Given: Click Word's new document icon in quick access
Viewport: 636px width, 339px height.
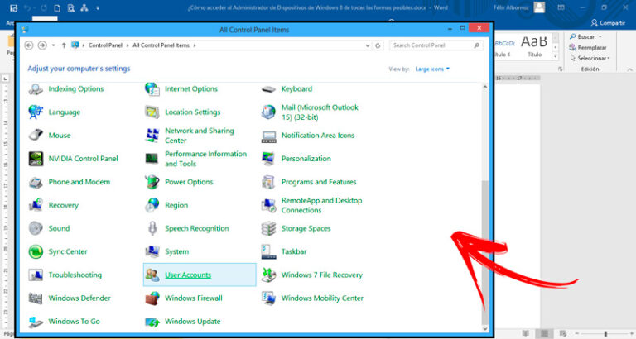Looking at the screenshot, I should [57, 8].
